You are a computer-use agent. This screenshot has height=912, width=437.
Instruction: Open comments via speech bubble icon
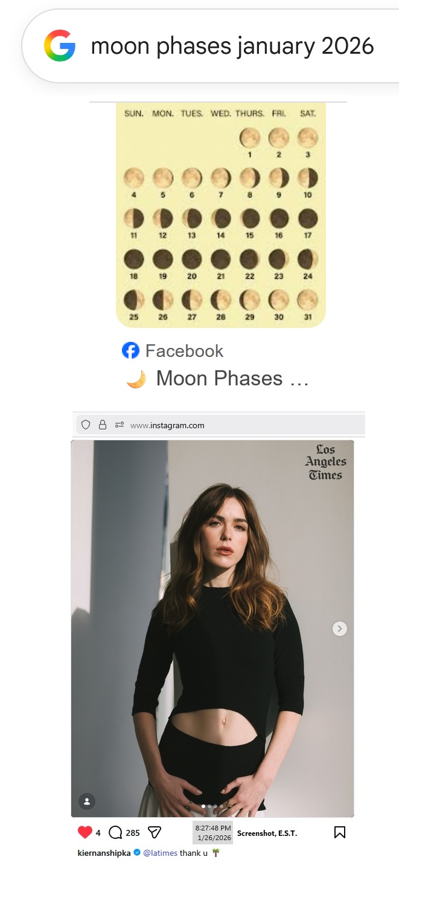pyautogui.click(x=115, y=832)
